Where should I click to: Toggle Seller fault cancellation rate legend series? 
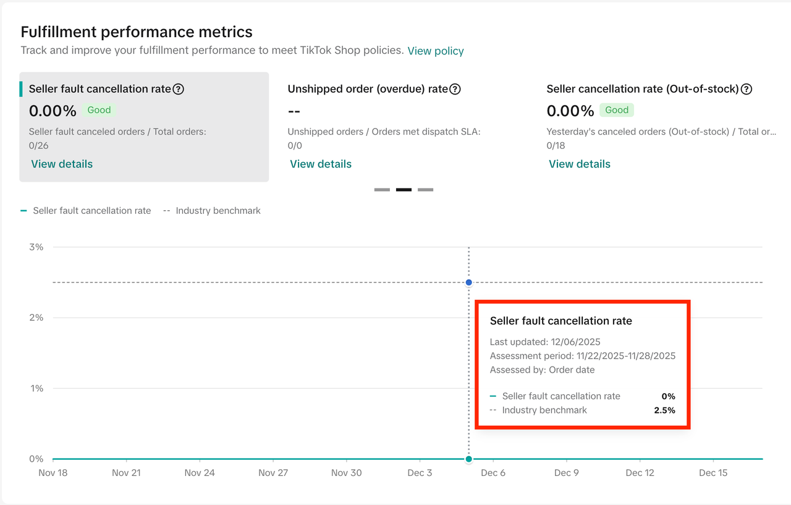pyautogui.click(x=86, y=211)
